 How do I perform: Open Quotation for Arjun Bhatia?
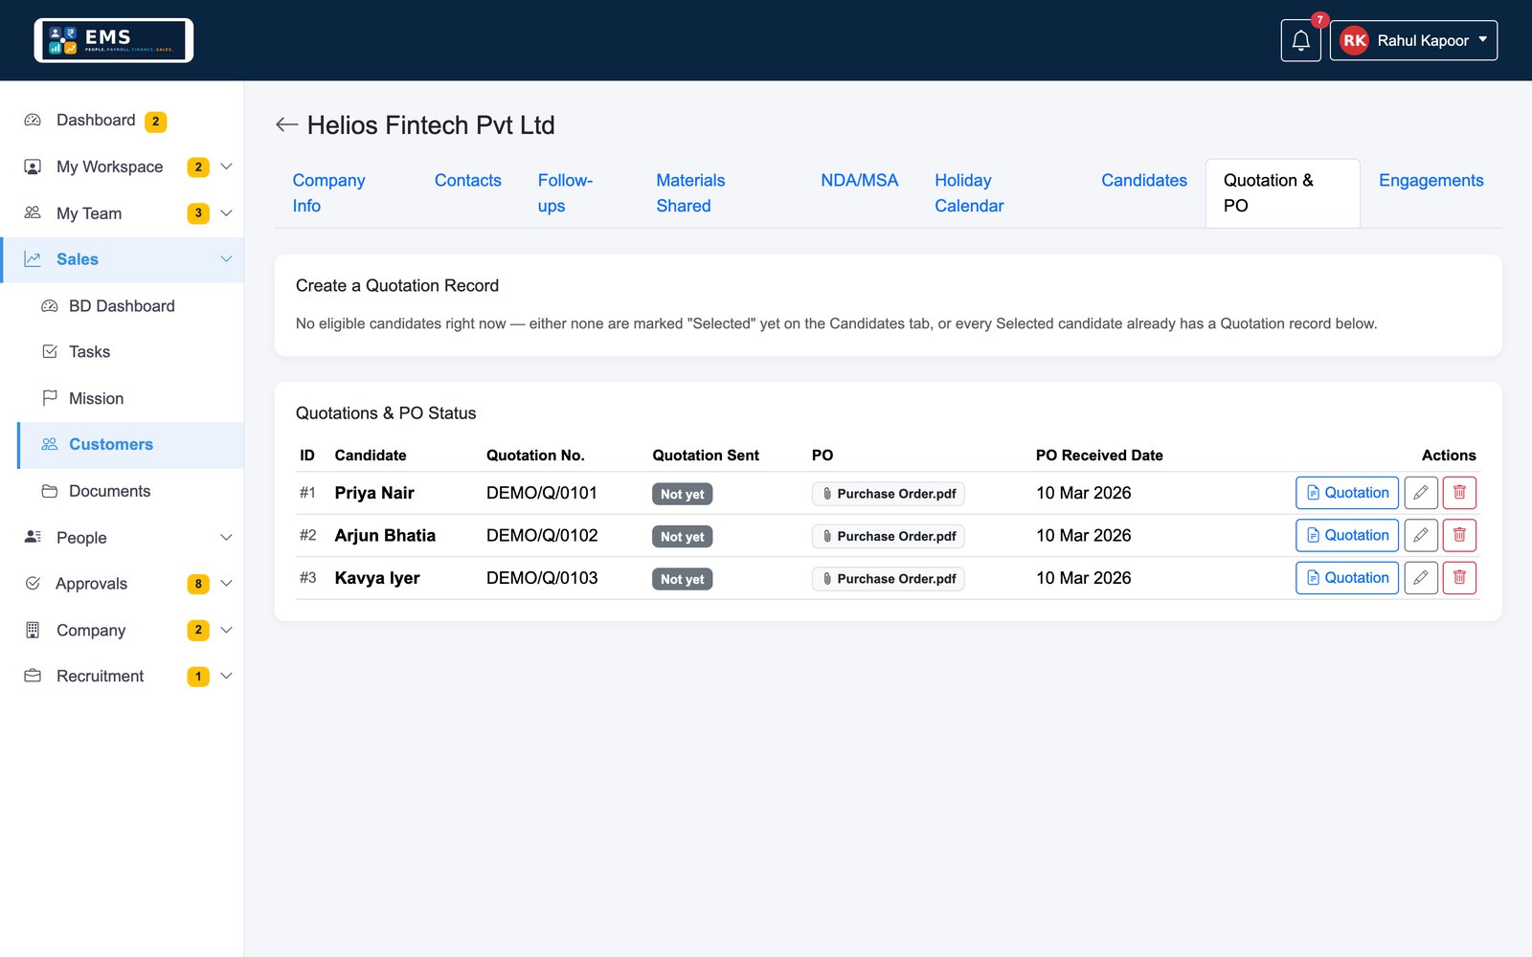pos(1347,536)
